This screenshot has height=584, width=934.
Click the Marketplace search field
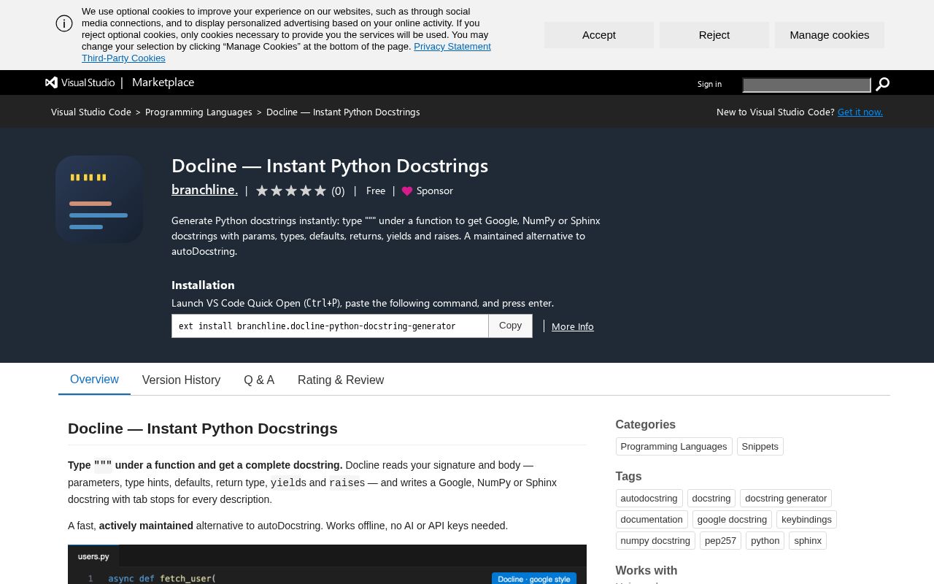point(806,85)
